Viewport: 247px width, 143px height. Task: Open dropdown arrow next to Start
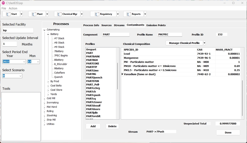point(21,14)
